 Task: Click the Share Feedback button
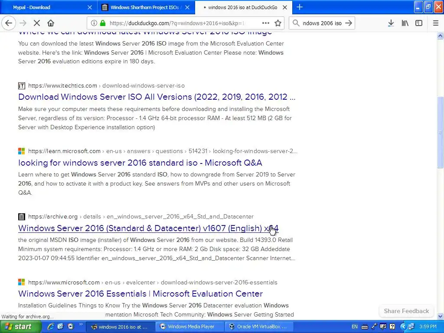click(x=406, y=311)
